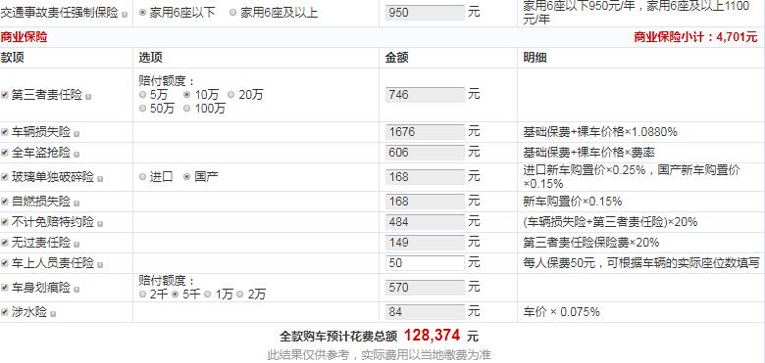Image resolution: width=765 pixels, height=363 pixels.
Task: Click the 149 无过责任险 amount field
Action: click(x=425, y=243)
